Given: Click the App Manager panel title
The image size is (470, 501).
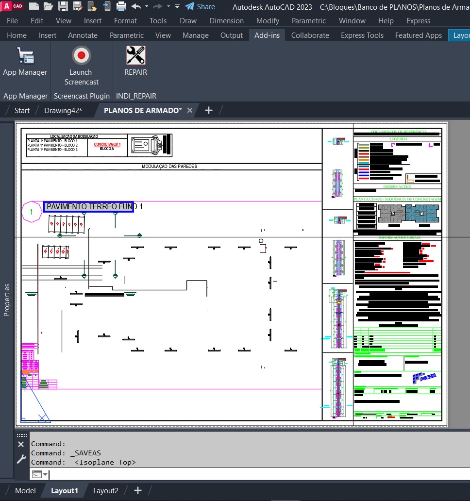Looking at the screenshot, I should pyautogui.click(x=26, y=96).
